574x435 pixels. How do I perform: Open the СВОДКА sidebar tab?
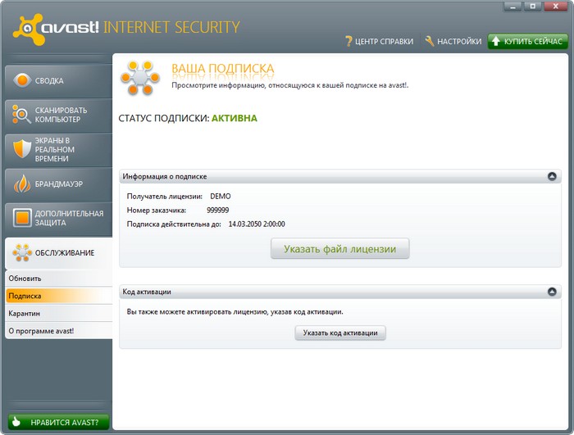58,80
